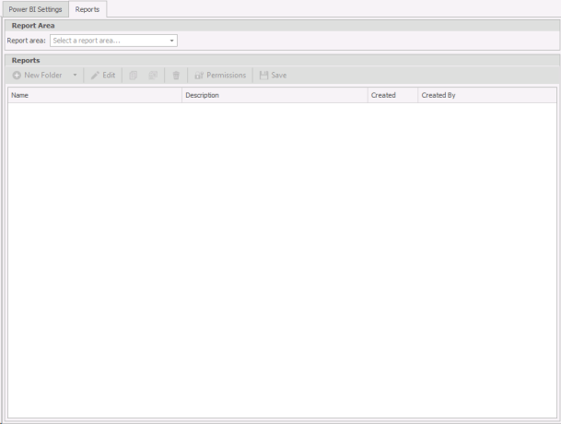
Task: Click into 'Select a report area...' field
Action: pyautogui.click(x=106, y=41)
